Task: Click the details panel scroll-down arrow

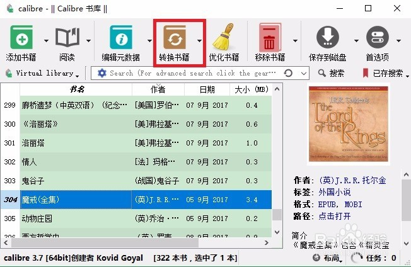Action: pyautogui.click(x=406, y=244)
